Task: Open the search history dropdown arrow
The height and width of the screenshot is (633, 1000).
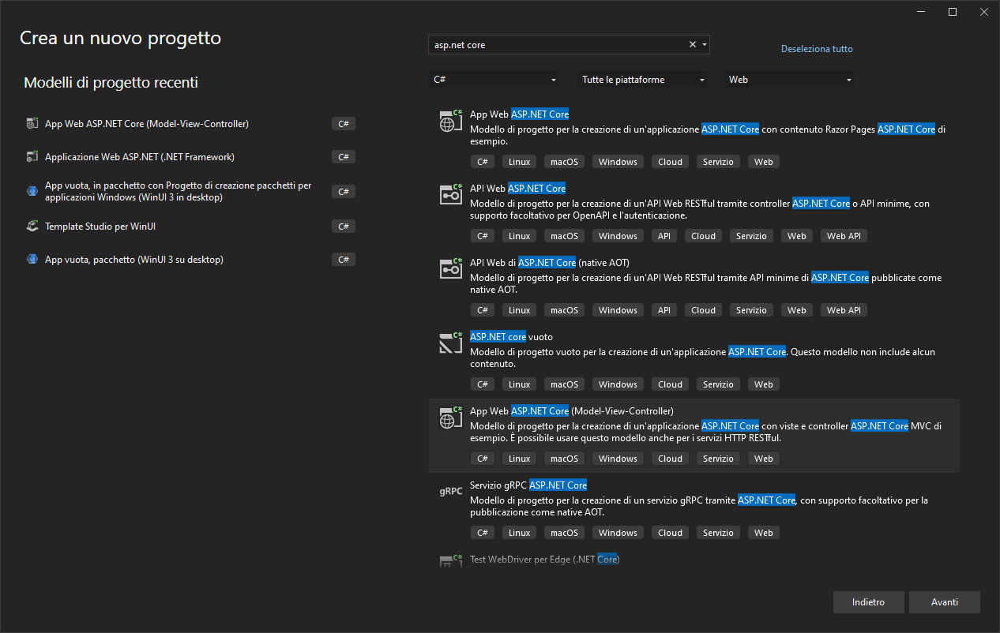Action: [704, 45]
